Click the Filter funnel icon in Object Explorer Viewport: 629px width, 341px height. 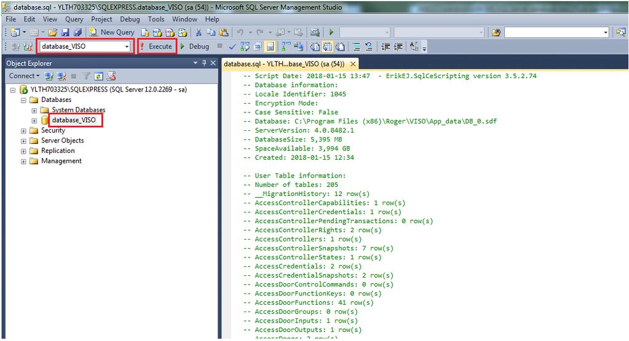click(86, 76)
